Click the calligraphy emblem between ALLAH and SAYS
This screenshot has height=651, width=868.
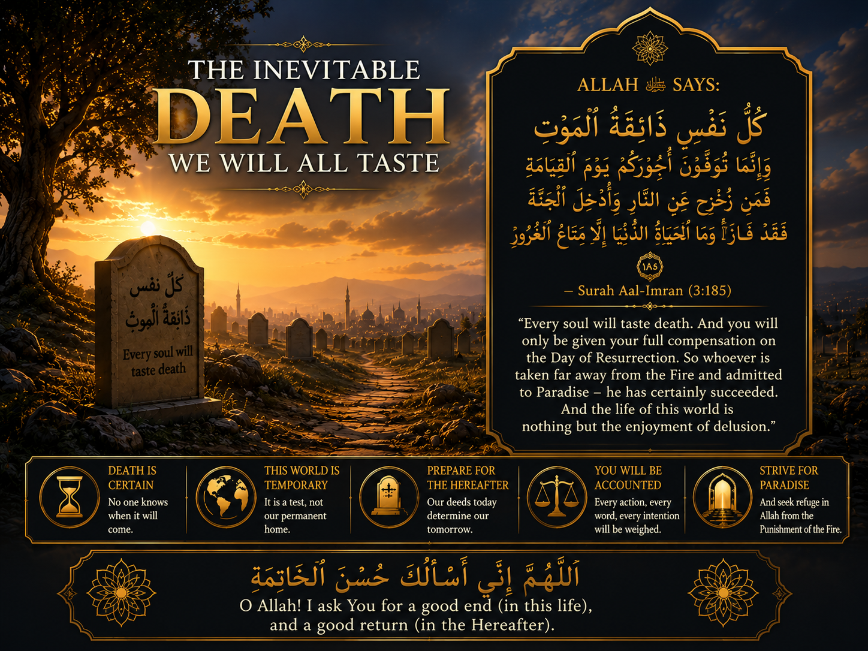click(655, 85)
